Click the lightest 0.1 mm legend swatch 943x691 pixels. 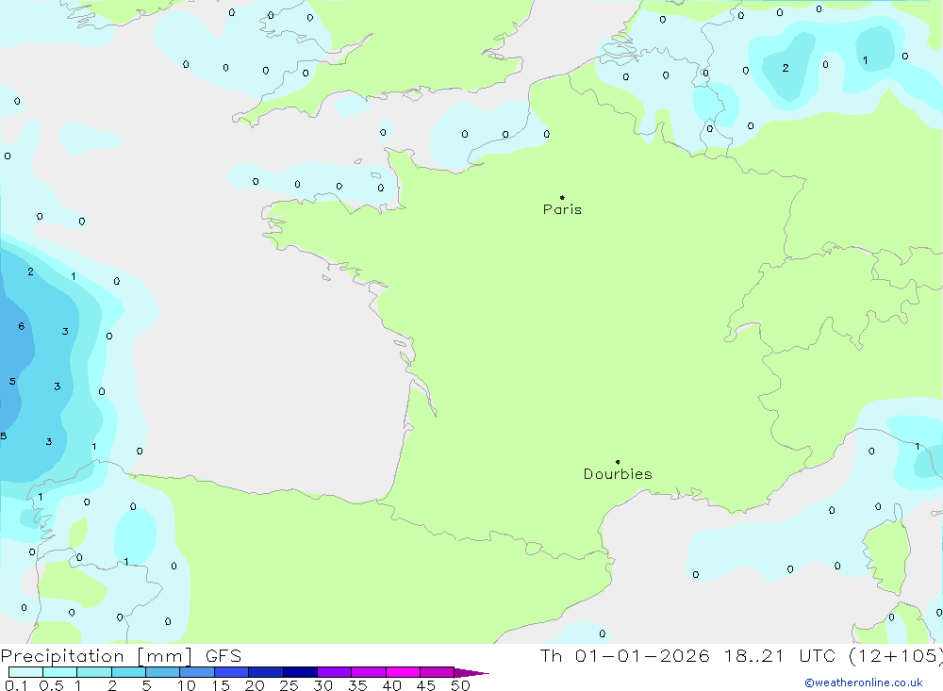[25, 672]
